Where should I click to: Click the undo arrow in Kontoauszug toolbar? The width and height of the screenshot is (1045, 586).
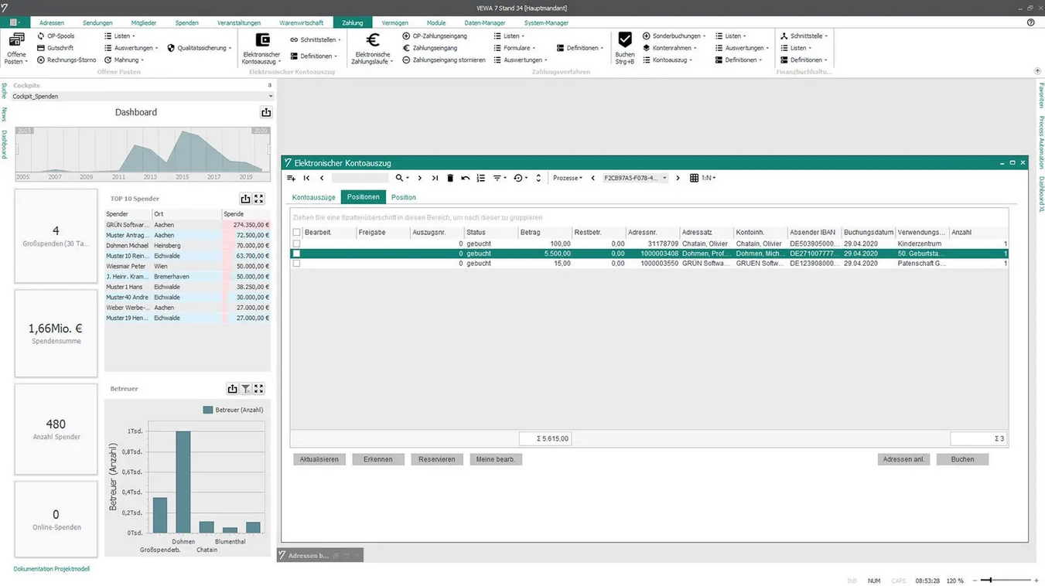click(466, 178)
